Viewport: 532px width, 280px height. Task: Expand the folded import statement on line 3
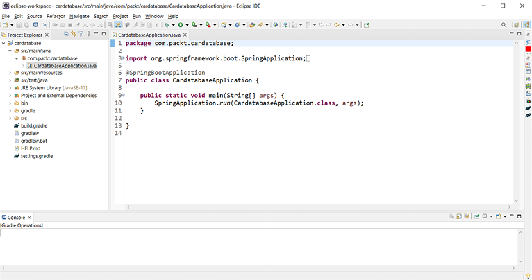pyautogui.click(x=123, y=58)
